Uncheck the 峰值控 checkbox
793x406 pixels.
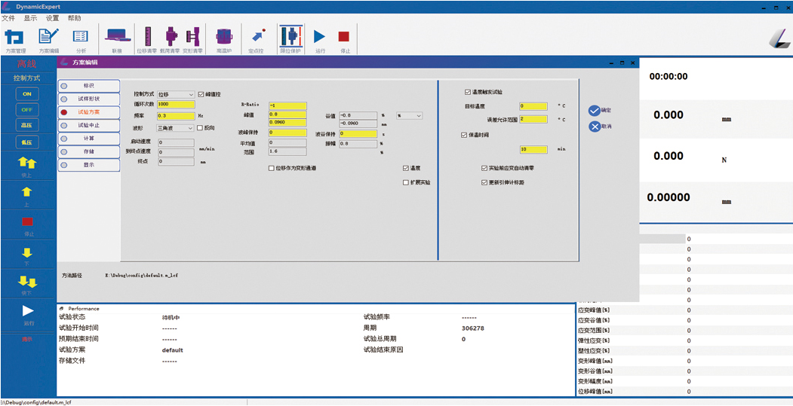[x=201, y=94]
